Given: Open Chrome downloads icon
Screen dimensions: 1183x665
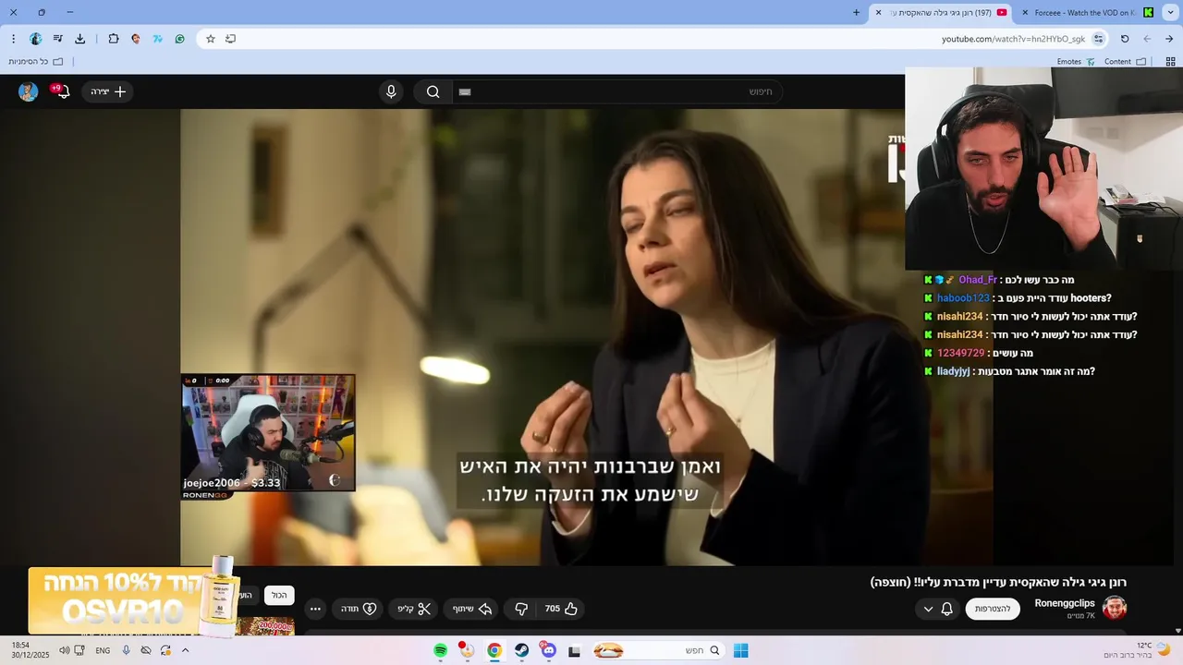Looking at the screenshot, I should coord(80,39).
